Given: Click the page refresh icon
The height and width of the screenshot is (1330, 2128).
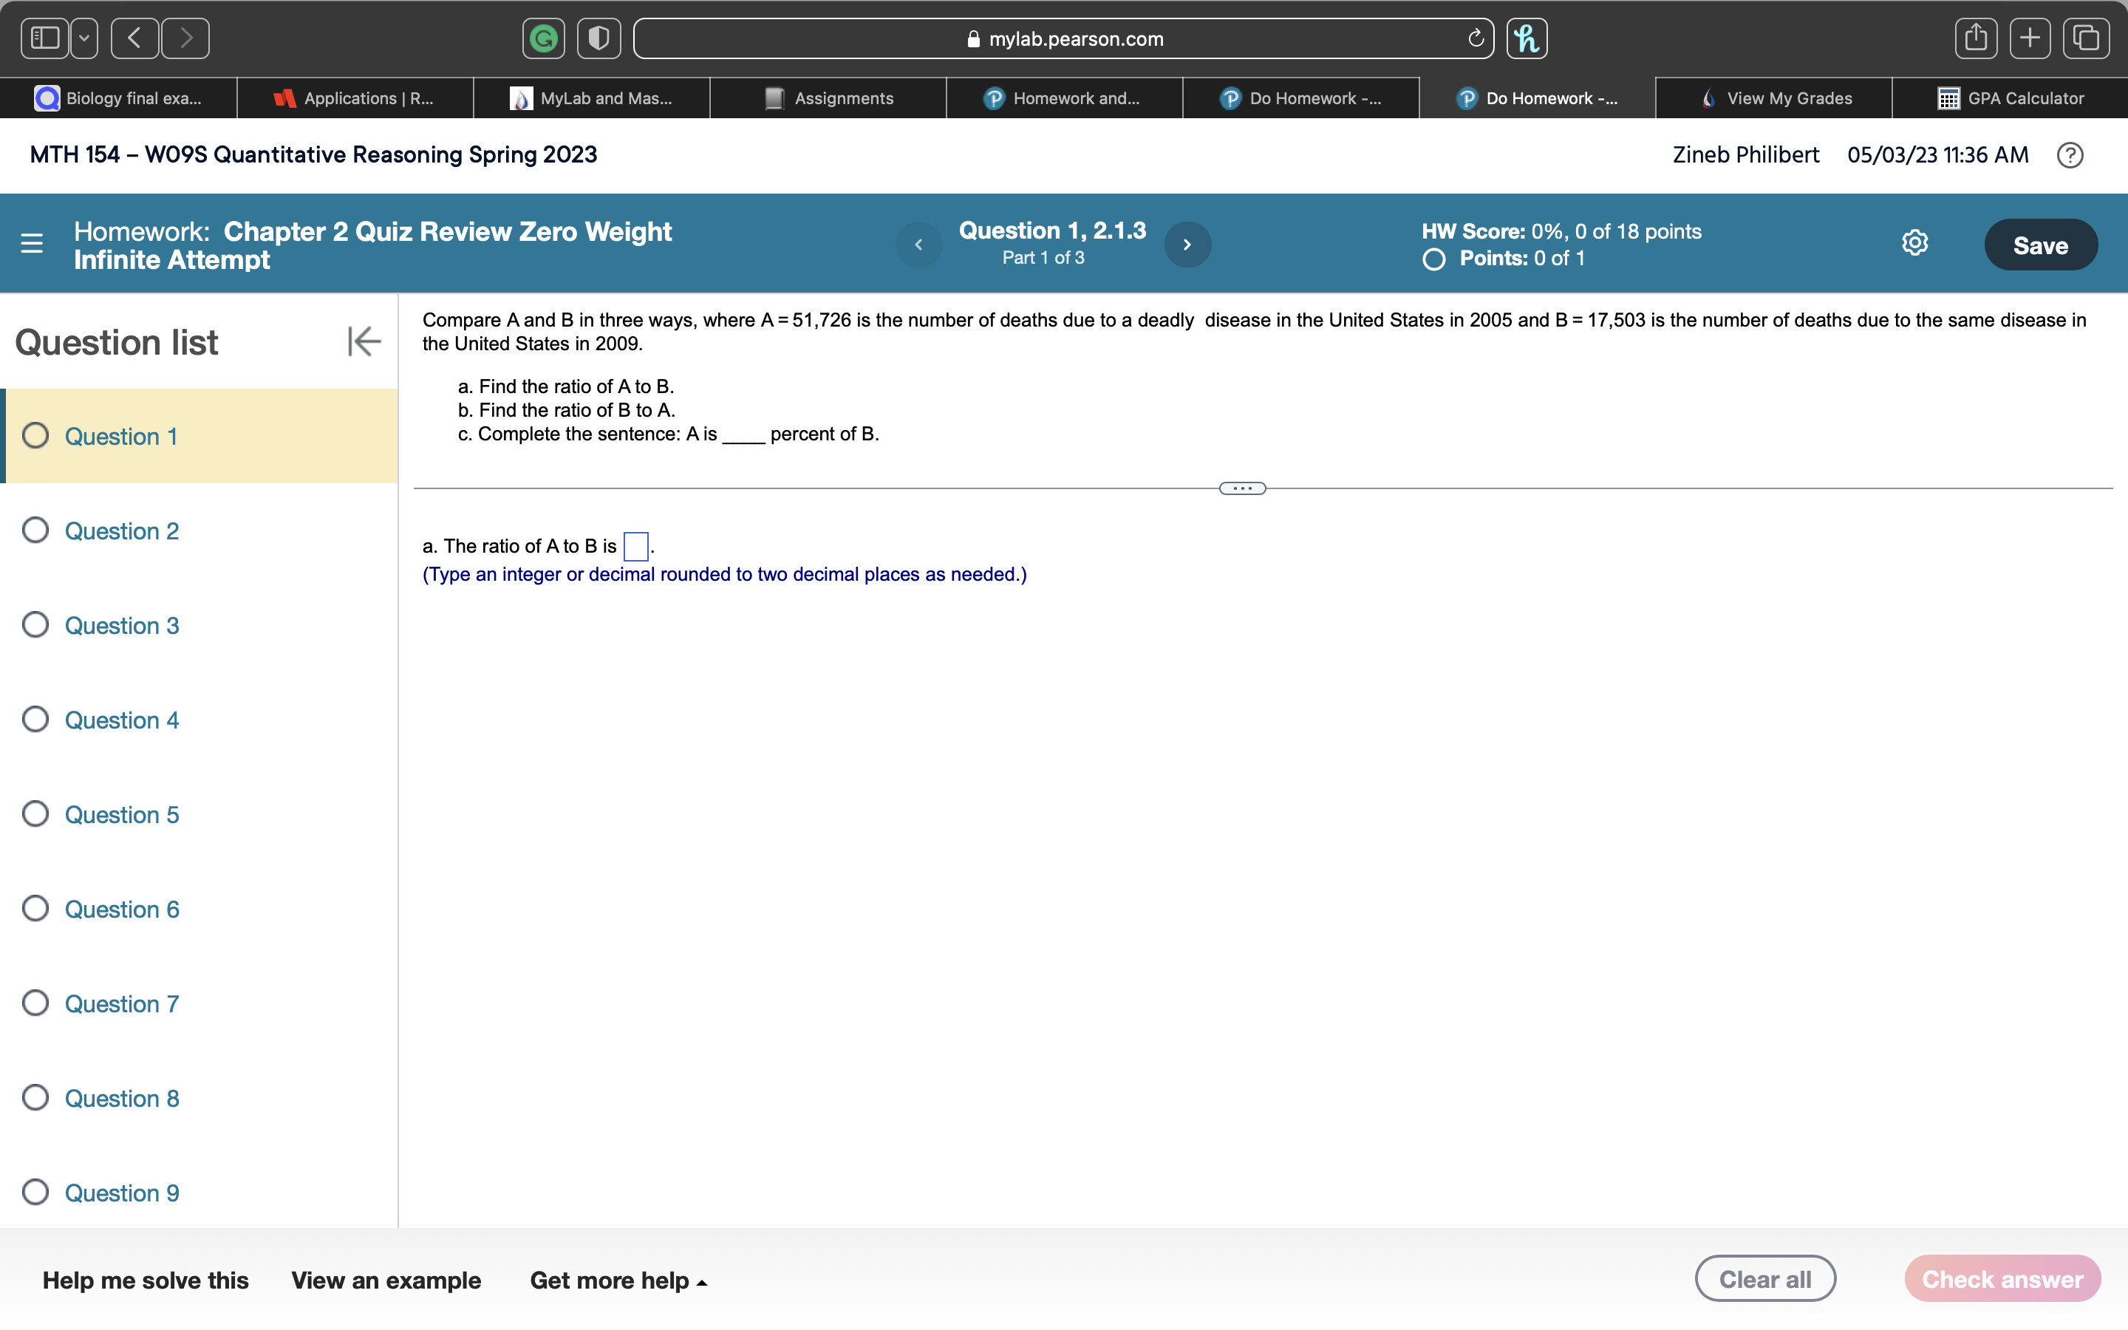Looking at the screenshot, I should coord(1474,37).
